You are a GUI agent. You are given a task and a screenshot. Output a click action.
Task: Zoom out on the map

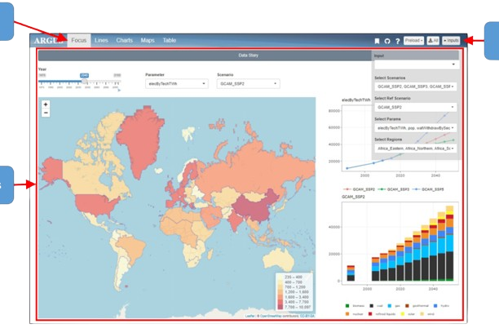click(x=46, y=113)
